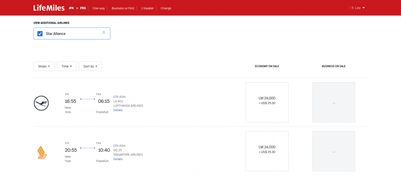This screenshot has height=175, width=401.
Task: Click the Lufthansa business fare box
Action: pos(334,102)
